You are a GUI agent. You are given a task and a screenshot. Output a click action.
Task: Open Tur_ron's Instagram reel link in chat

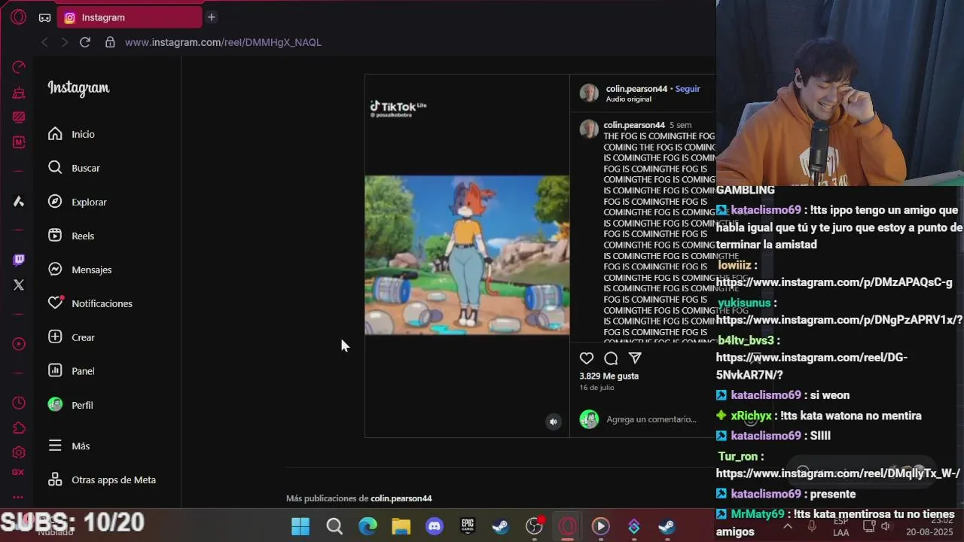[x=837, y=473]
